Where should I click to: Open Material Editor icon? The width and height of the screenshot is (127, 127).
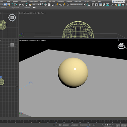(112, 5)
